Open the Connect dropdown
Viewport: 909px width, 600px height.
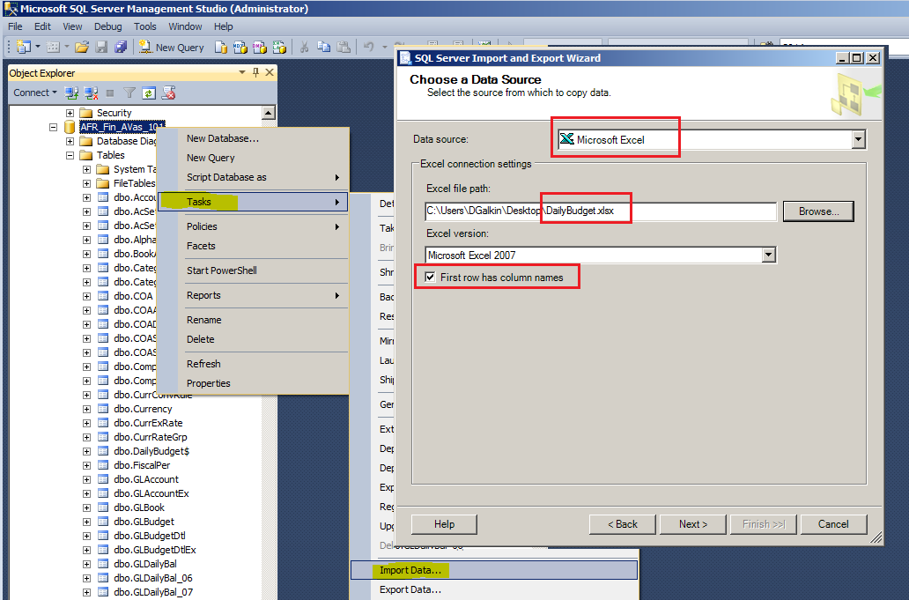click(x=35, y=93)
